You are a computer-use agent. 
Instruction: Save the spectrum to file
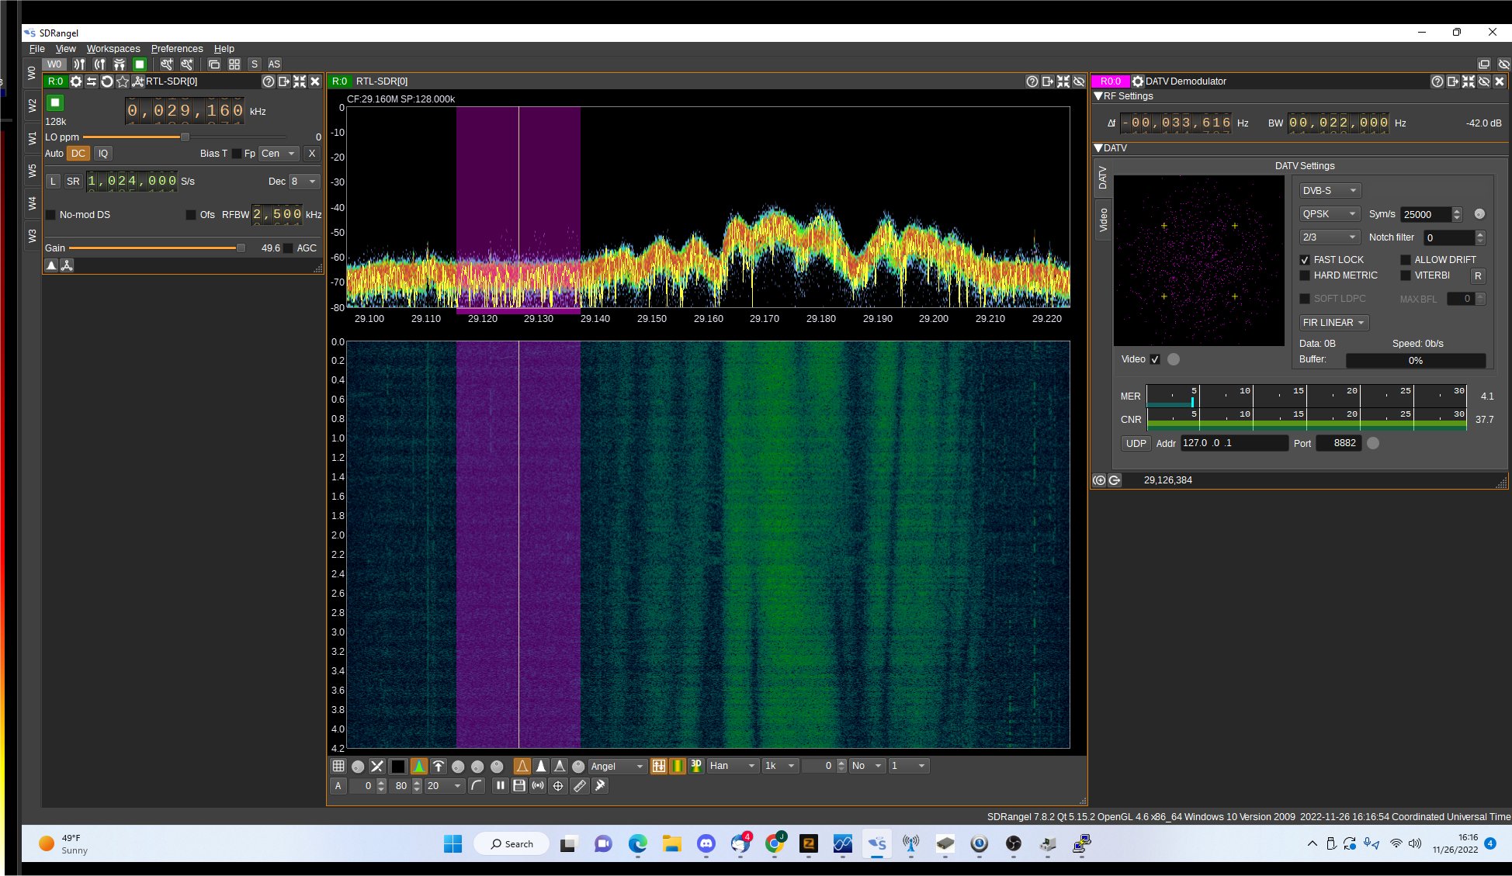[519, 786]
